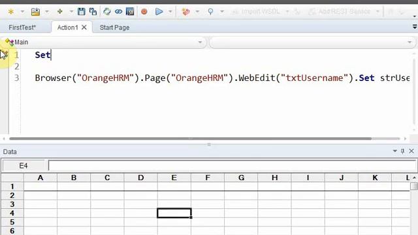418x235 pixels.
Task: Click the blue chain link icon
Action: click(x=118, y=12)
